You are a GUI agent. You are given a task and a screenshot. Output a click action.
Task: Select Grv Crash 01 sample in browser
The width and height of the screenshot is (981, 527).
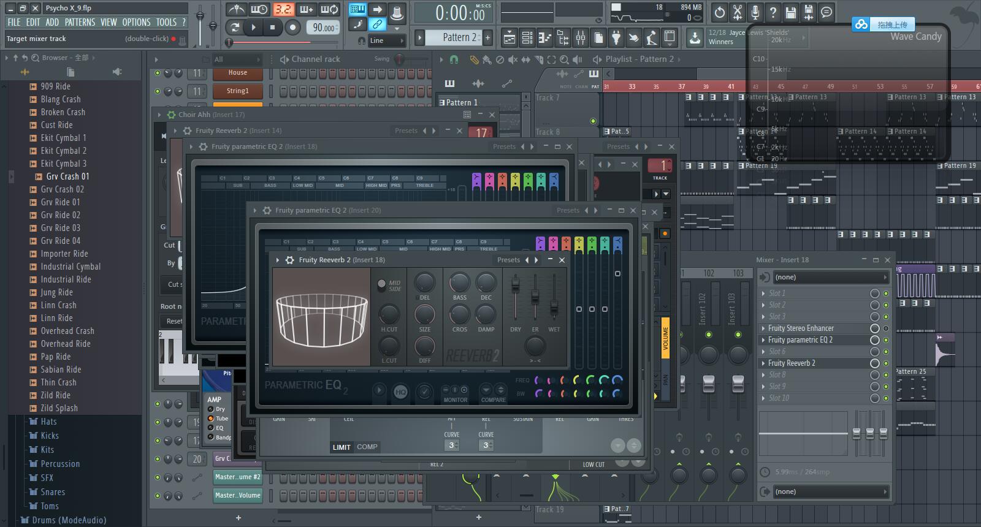[67, 176]
